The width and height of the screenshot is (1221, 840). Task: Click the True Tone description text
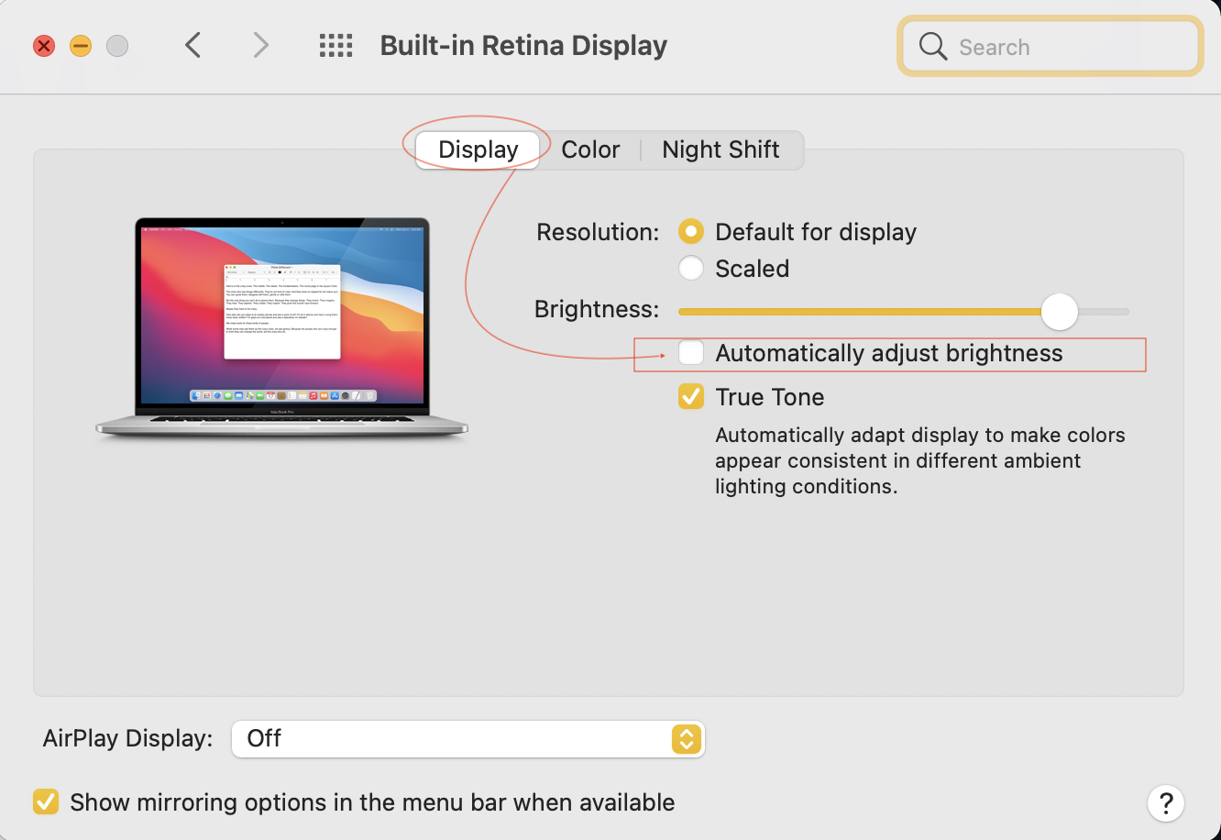(919, 460)
